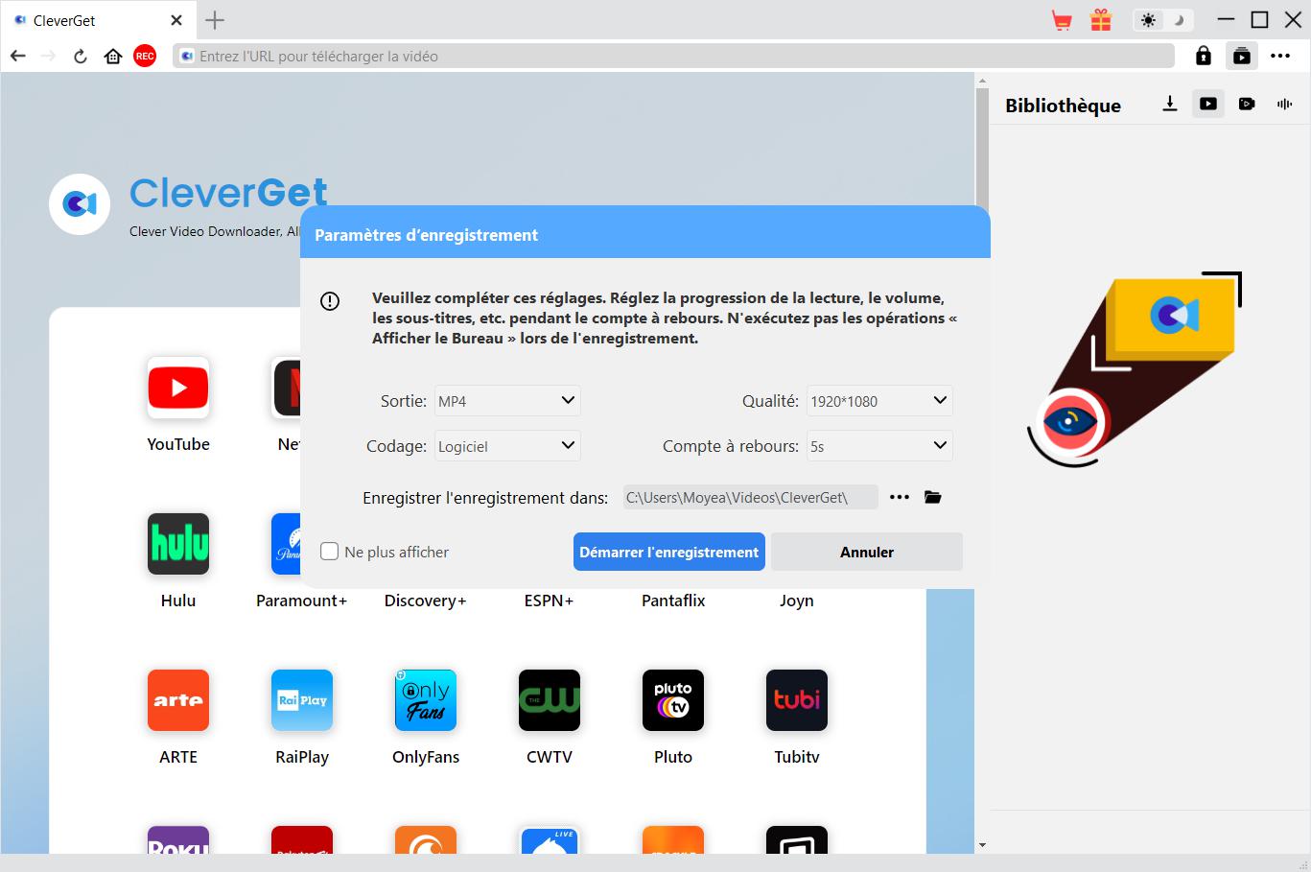The image size is (1311, 872).
Task: Click "Démarrer l'enregistrement" button
Action: 668,552
